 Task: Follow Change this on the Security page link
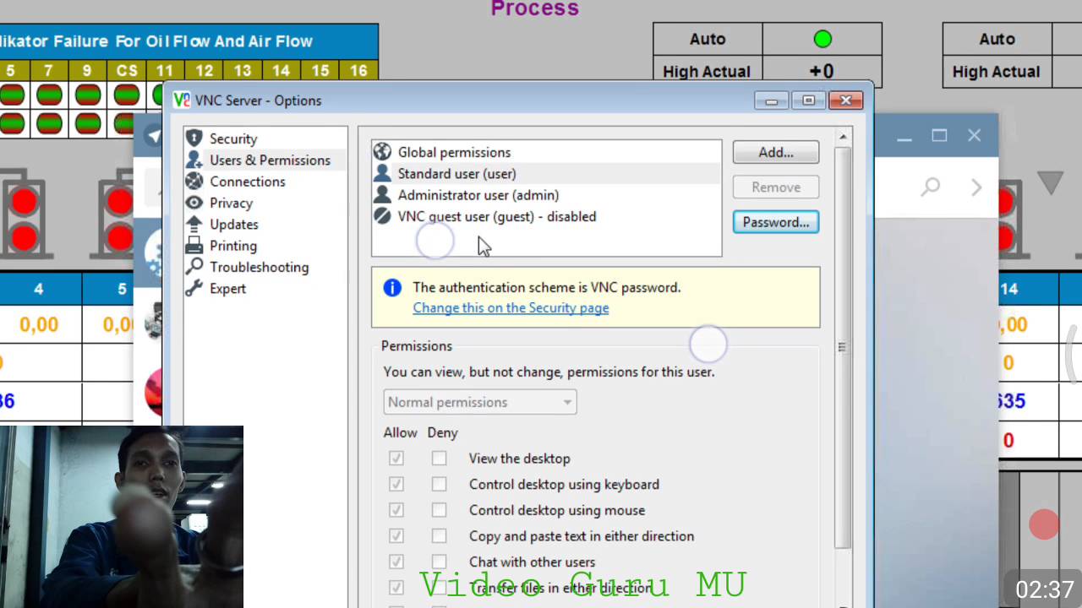(511, 307)
